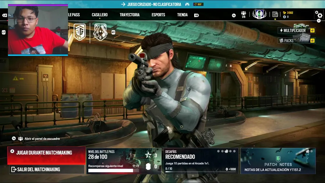This screenshot has width=325, height=183.
Task: Open the Battle Pass tab
Action: 74,15
